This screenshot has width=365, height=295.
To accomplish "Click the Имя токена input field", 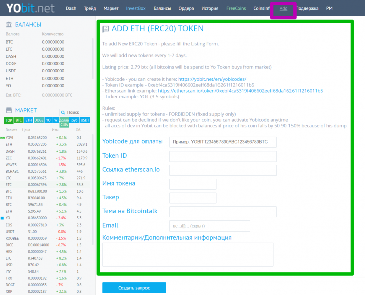I will (x=193, y=184).
